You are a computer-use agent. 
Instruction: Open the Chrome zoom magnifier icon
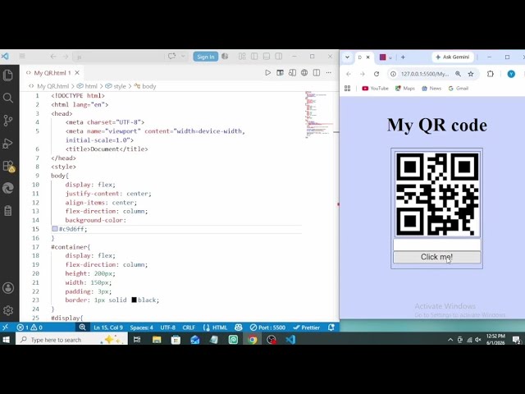458,74
